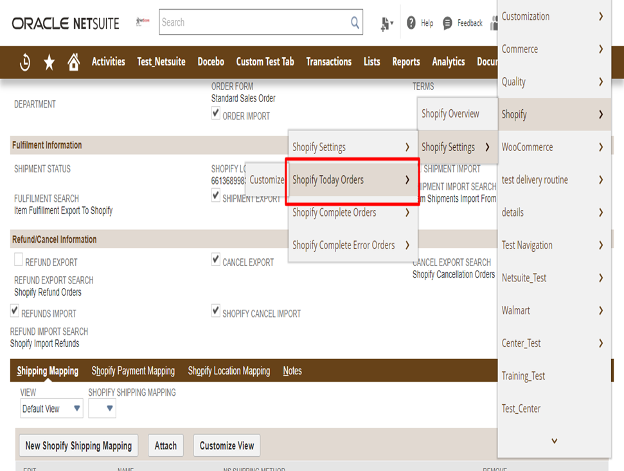Click Shopify Cancellation Orders search value
This screenshot has height=471, width=624.
tap(454, 274)
